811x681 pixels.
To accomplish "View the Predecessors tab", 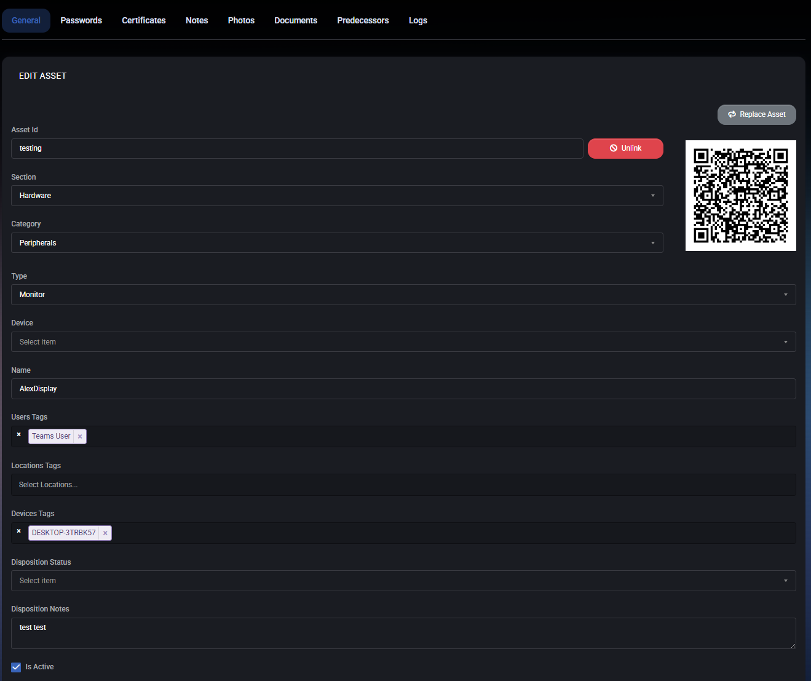I will point(363,20).
